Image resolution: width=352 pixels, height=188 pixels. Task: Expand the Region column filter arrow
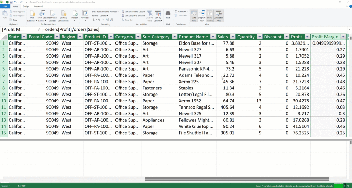pos(80,37)
